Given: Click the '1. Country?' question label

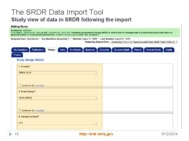Looking at the screenshot, I should point(24,67).
